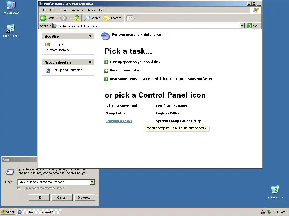Click OK in the Run dialog
Image resolution: width=289 pixels, height=216 pixels.
tap(39, 197)
